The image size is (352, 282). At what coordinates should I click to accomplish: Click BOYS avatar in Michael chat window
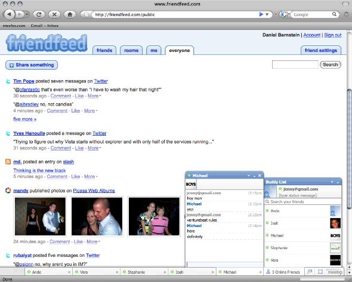coord(191,184)
